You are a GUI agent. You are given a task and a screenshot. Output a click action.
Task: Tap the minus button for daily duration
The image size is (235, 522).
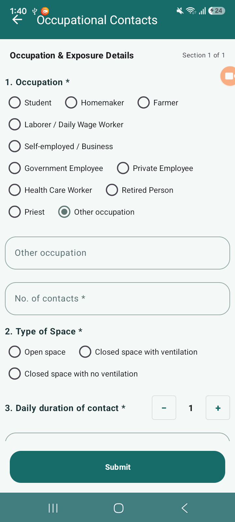coord(164,408)
